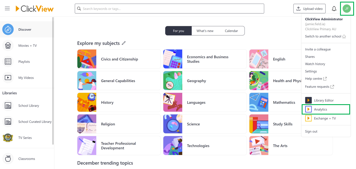
Task: Open the Science subject thumbnail
Action: (x=173, y=124)
